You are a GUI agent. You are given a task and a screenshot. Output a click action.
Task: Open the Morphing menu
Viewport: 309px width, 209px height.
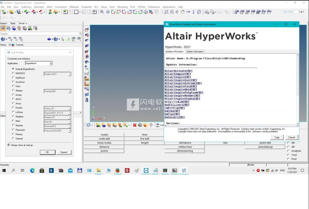122,7
